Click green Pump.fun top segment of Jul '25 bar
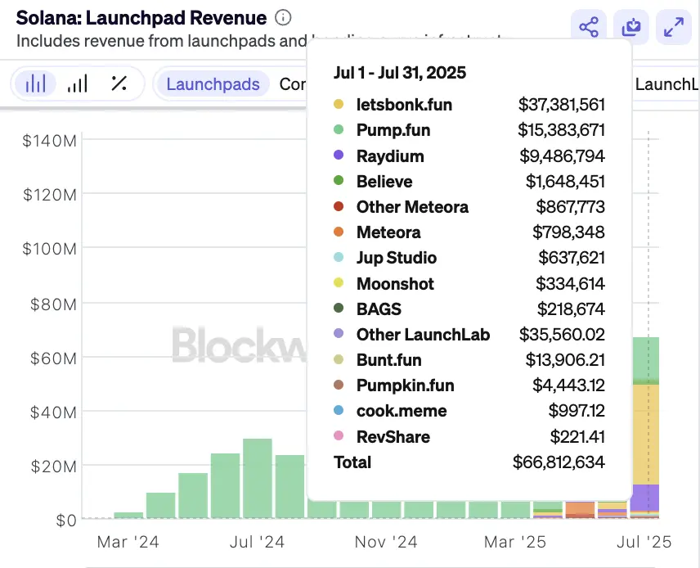The width and height of the screenshot is (700, 568). point(646,358)
